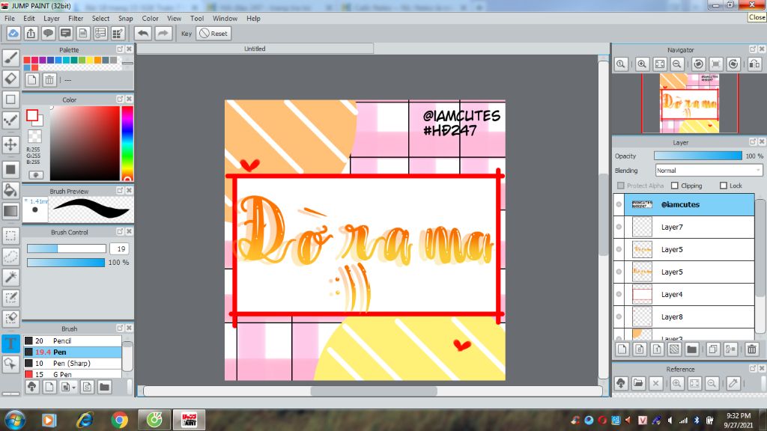The width and height of the screenshot is (767, 431).
Task: Click the Reset button
Action: 213,33
